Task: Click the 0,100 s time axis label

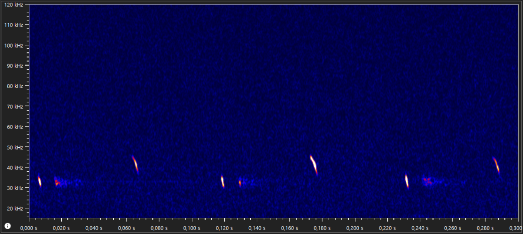Action: 192,228
